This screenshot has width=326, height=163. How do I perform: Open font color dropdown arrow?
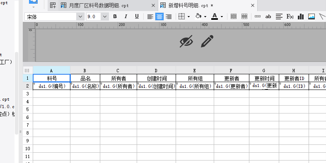222,17
